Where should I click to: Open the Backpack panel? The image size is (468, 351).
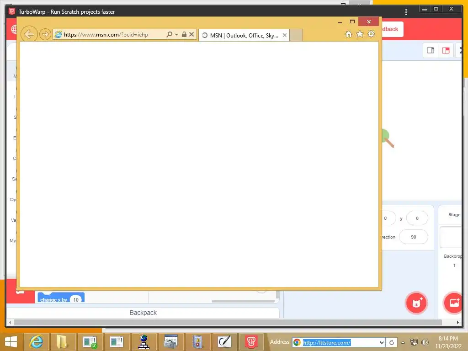(x=143, y=313)
